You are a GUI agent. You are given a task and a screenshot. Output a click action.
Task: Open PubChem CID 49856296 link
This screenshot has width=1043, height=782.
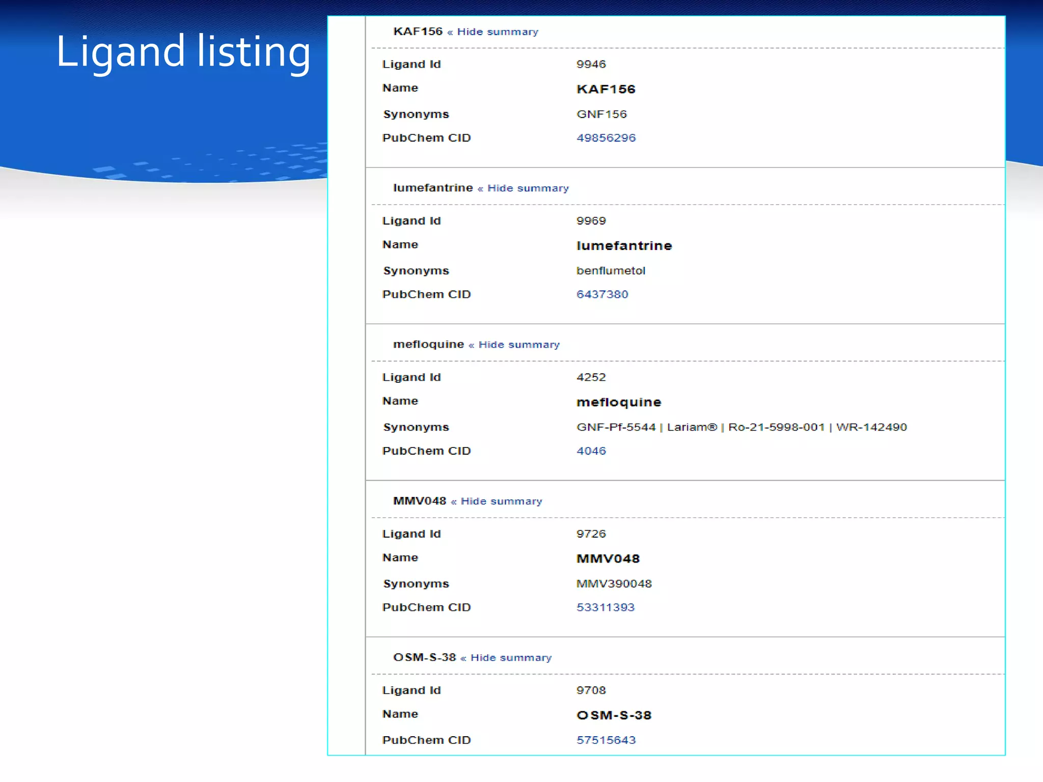click(606, 138)
